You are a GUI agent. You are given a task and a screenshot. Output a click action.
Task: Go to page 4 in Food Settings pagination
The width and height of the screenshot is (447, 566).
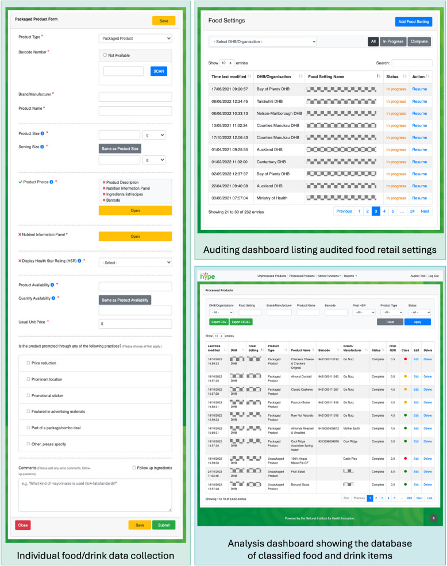384,211
